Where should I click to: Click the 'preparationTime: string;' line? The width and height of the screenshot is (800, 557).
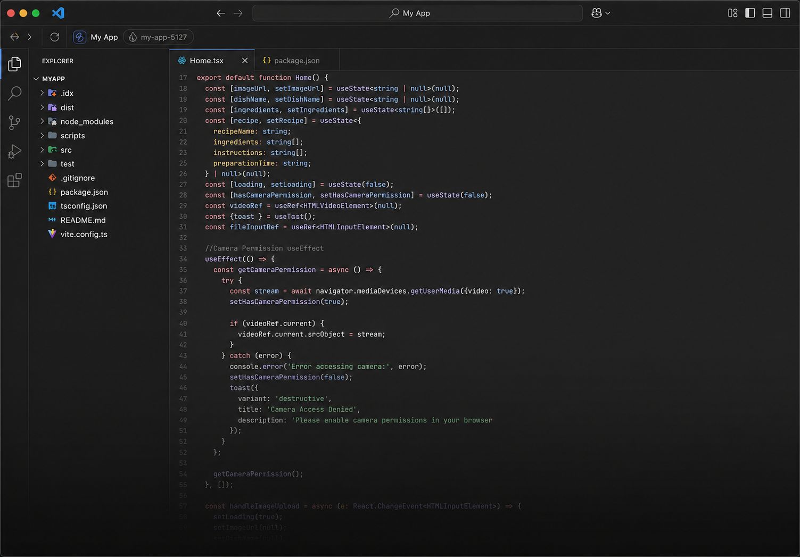click(x=262, y=163)
